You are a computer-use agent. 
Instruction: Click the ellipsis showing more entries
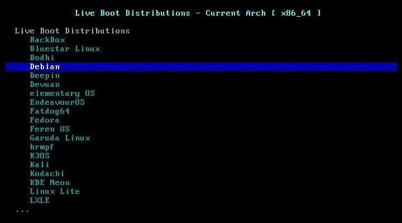coord(22,211)
